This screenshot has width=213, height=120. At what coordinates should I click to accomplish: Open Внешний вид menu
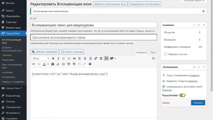coord(13,96)
